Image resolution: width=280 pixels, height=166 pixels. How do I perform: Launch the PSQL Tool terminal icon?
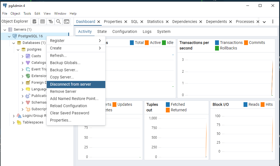(67, 22)
